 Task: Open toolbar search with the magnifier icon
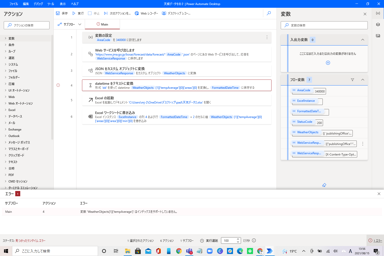click(x=268, y=13)
